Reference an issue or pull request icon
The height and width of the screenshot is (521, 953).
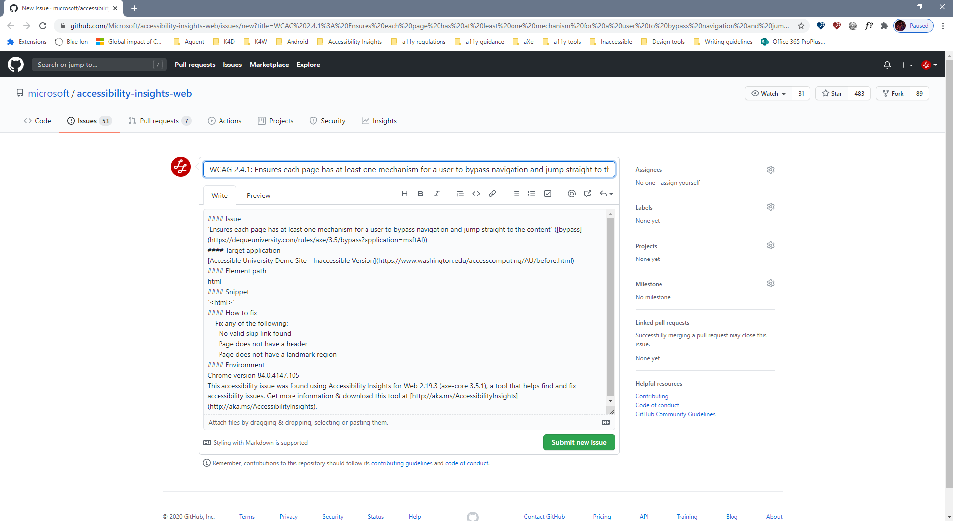tap(587, 194)
